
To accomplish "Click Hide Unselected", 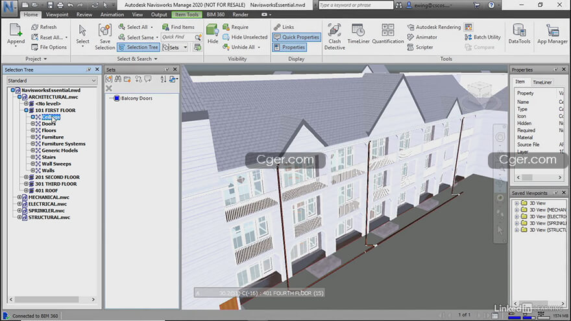I will click(245, 37).
